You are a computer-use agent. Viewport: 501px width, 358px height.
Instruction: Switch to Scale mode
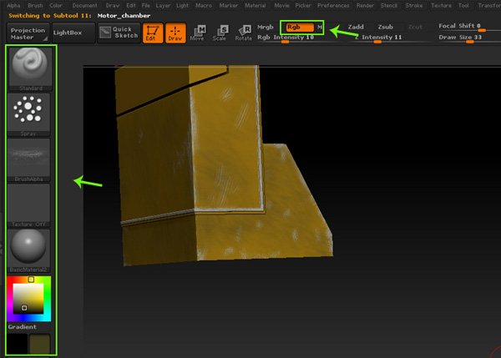click(x=220, y=33)
